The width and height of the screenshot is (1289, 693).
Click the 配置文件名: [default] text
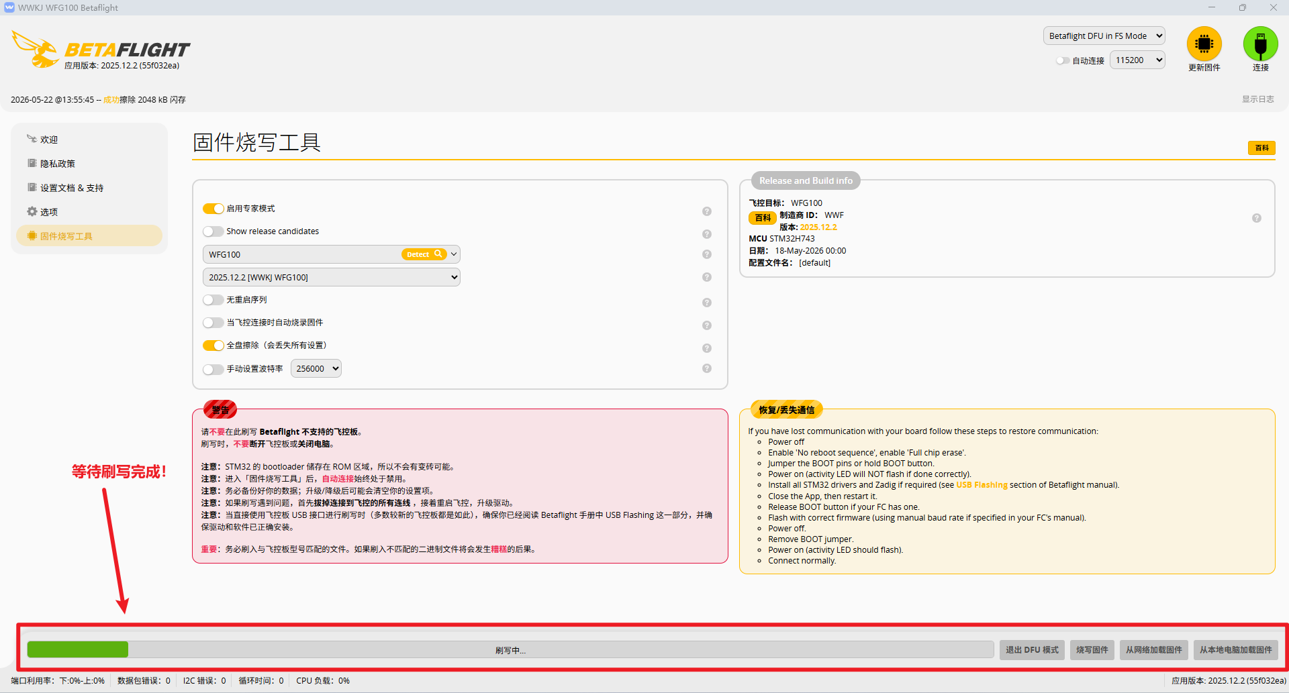[790, 263]
